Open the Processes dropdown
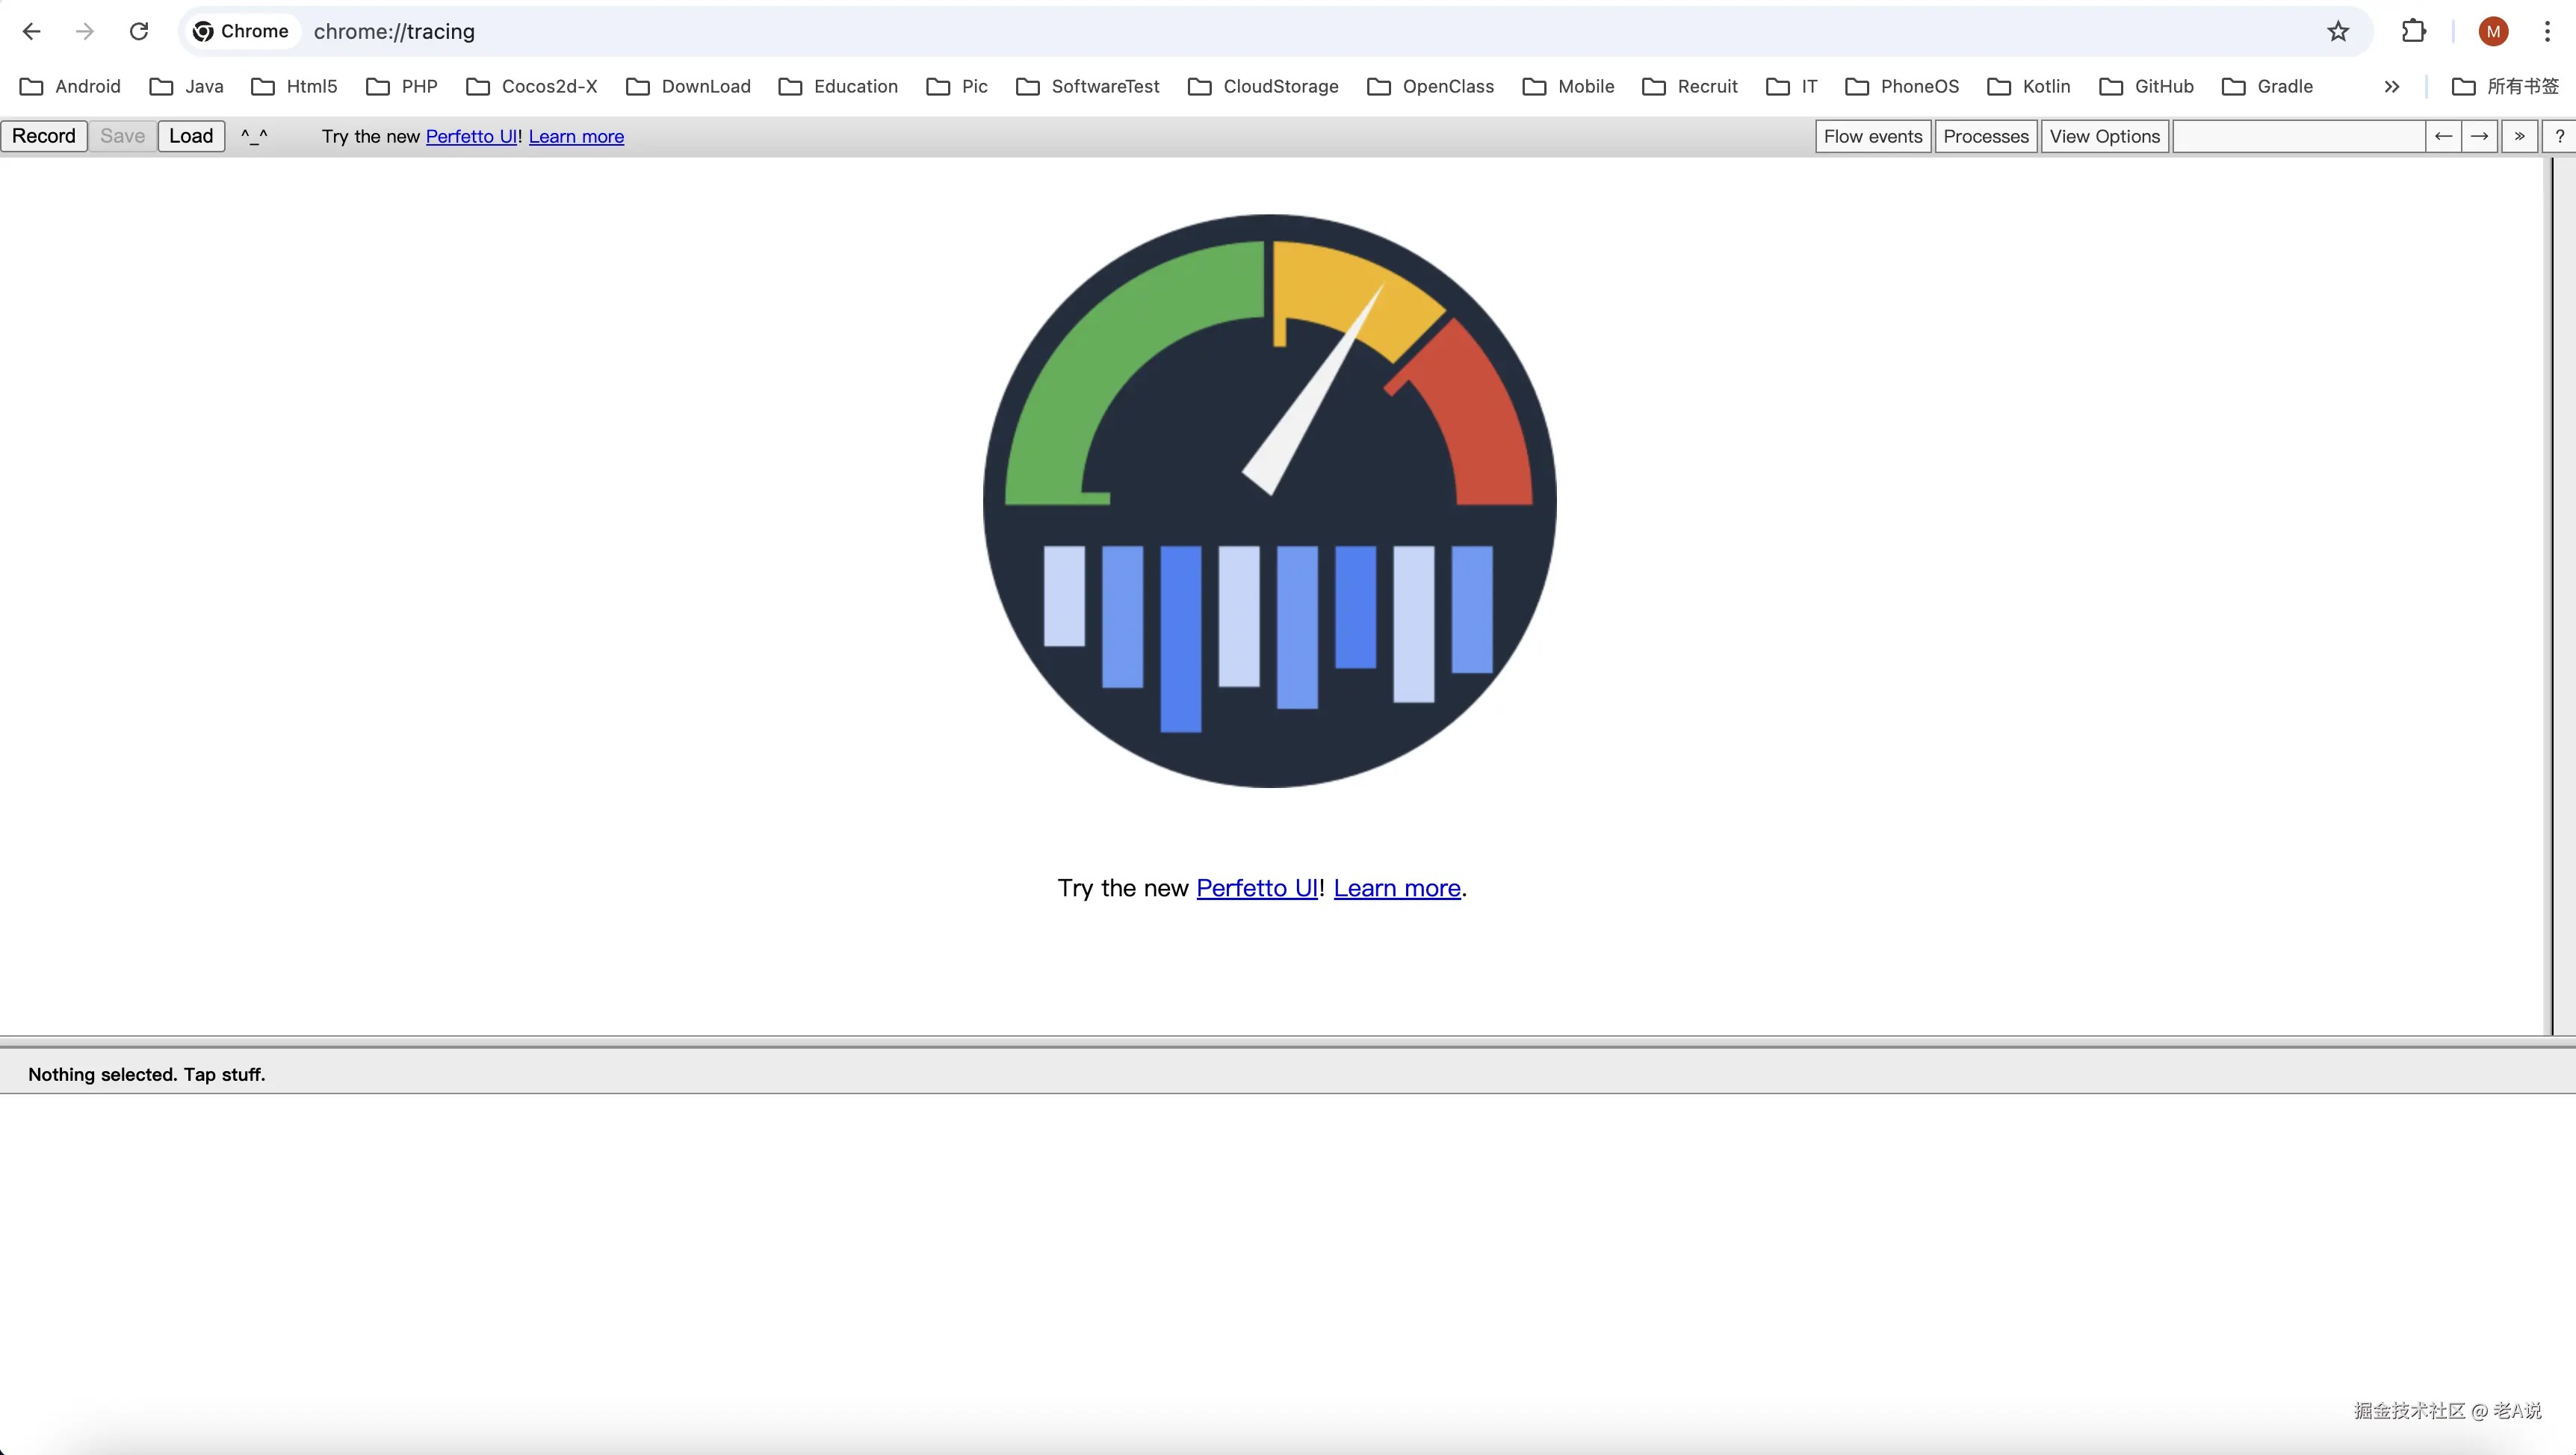Image resolution: width=2576 pixels, height=1455 pixels. coord(1985,136)
